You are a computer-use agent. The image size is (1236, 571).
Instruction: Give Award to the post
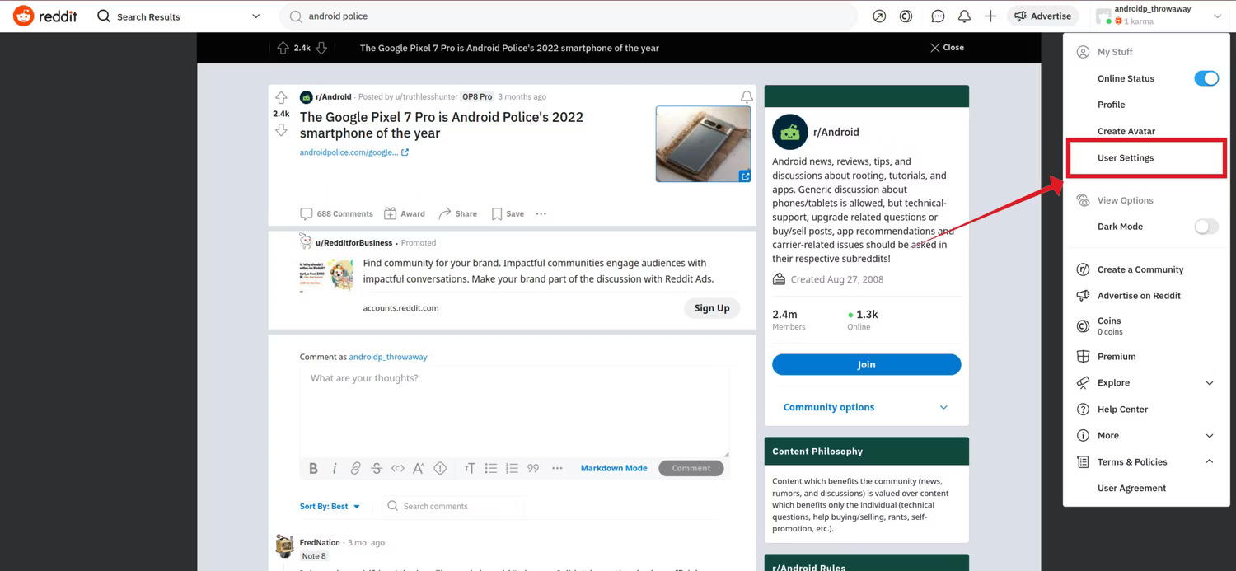pyautogui.click(x=405, y=213)
